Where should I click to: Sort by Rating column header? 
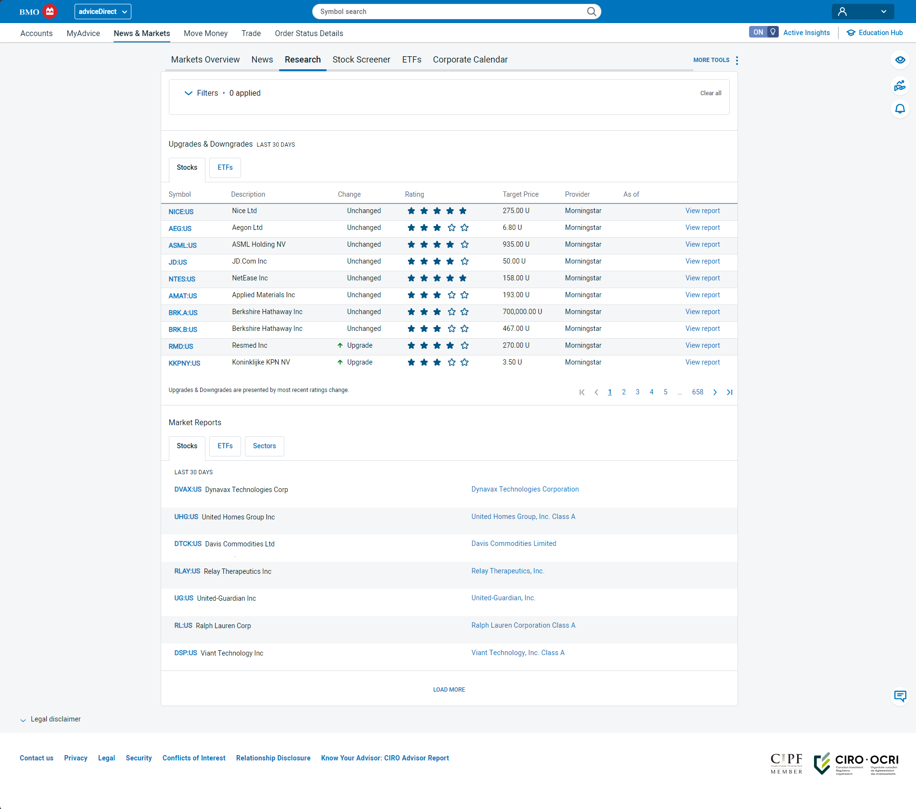tap(414, 195)
